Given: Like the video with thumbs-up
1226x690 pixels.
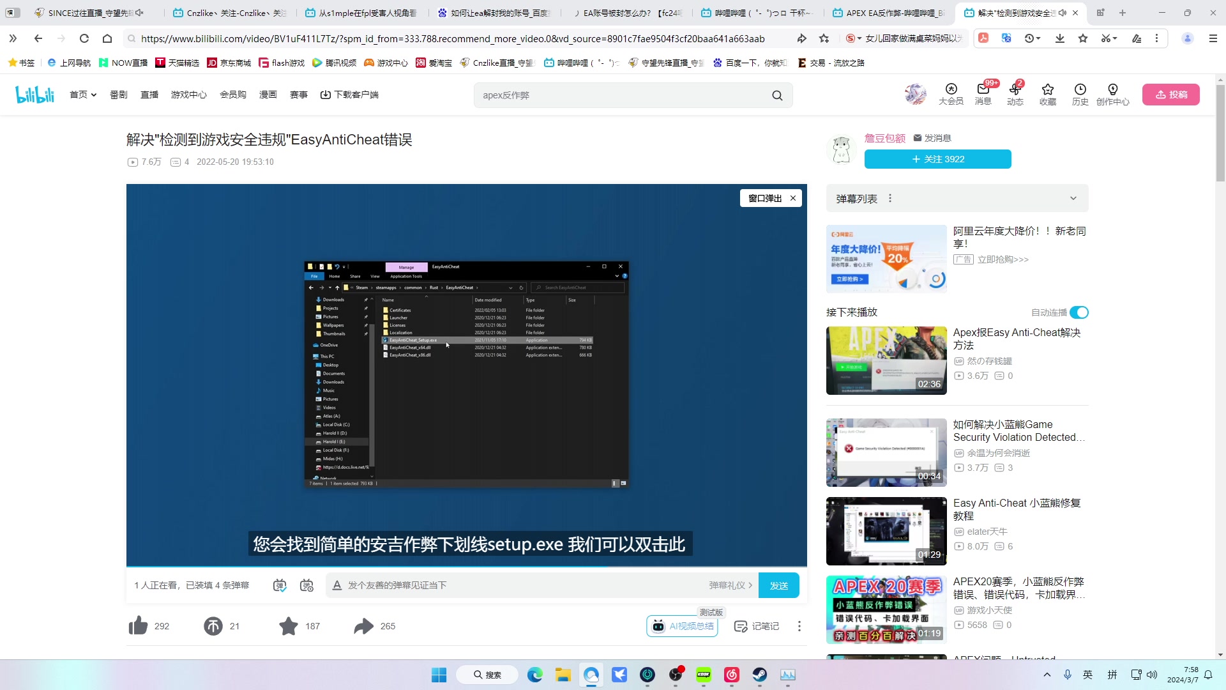Looking at the screenshot, I should point(139,626).
